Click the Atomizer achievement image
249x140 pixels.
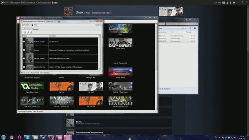coord(30,50)
